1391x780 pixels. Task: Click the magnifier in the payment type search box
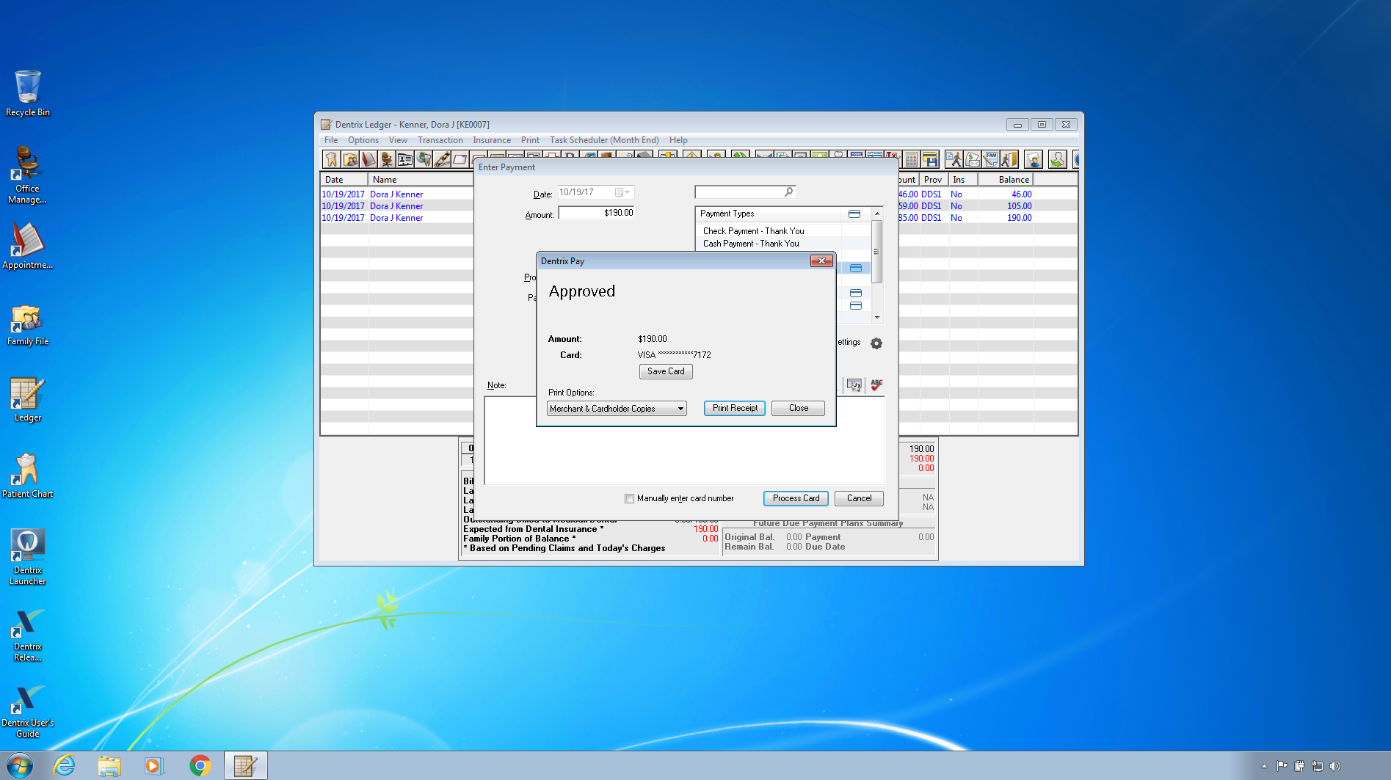789,192
